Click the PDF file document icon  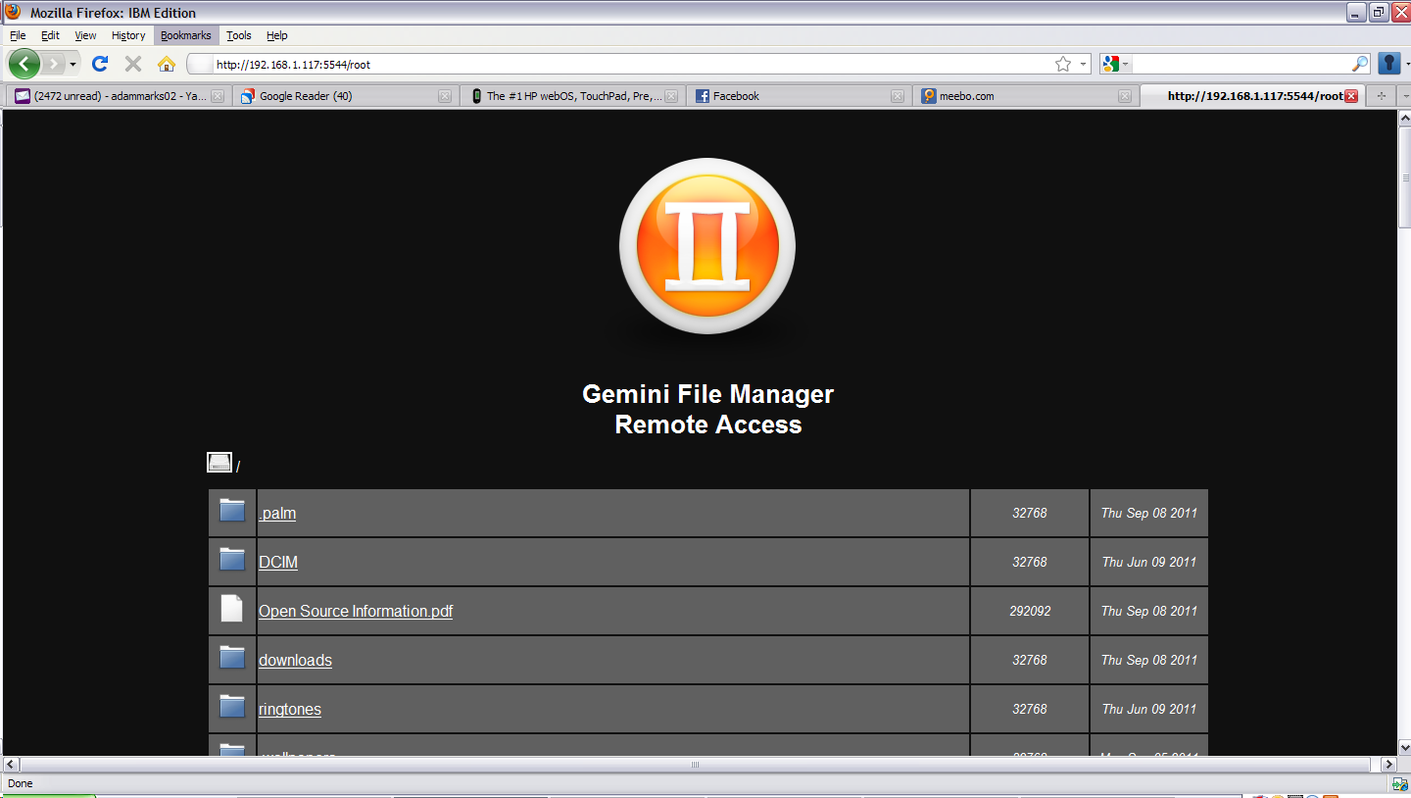pyautogui.click(x=231, y=609)
